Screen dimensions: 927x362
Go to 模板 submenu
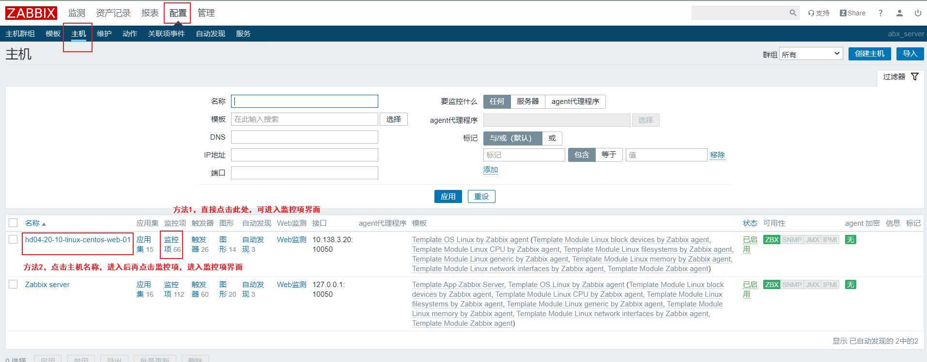(53, 34)
